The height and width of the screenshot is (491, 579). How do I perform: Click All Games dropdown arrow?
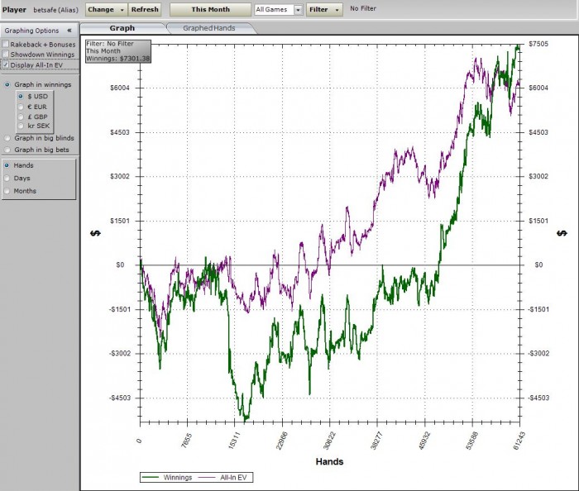click(x=299, y=10)
